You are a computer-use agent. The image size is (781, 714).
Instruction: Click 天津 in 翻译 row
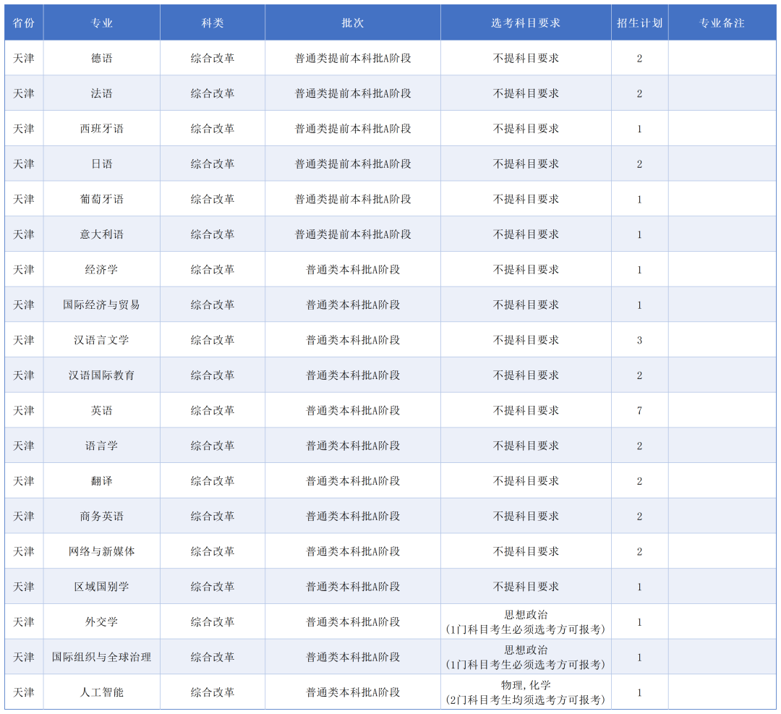[x=24, y=481]
